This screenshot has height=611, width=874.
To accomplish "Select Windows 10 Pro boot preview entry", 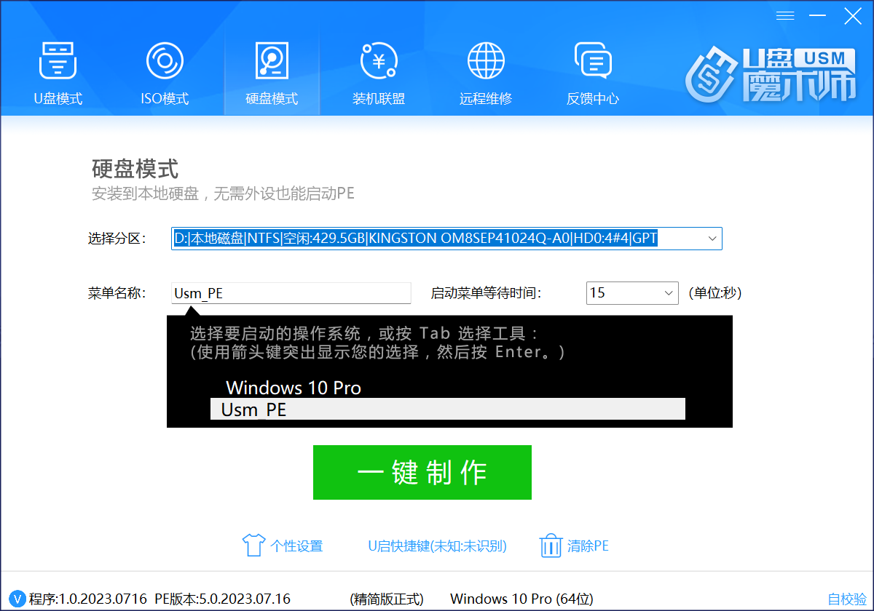I will pos(294,388).
